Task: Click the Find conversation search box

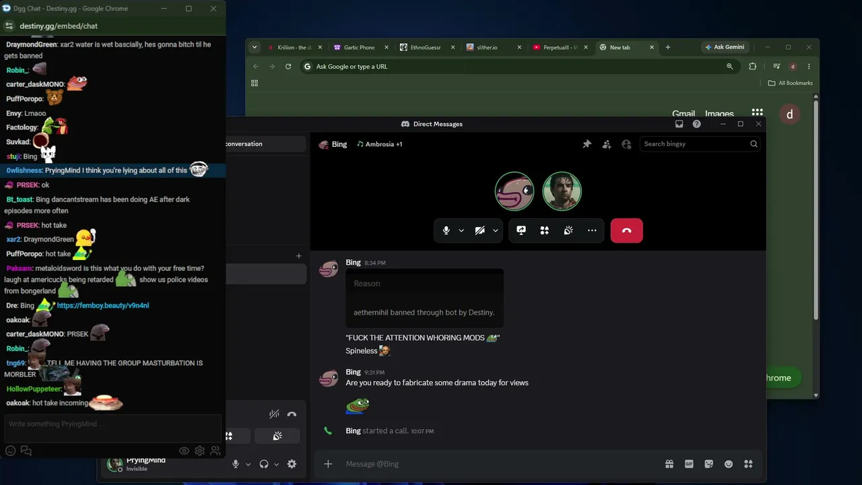Action: coord(265,143)
